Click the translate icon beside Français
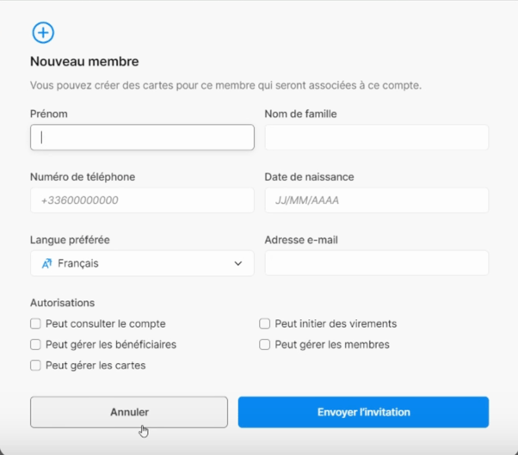 (x=47, y=263)
